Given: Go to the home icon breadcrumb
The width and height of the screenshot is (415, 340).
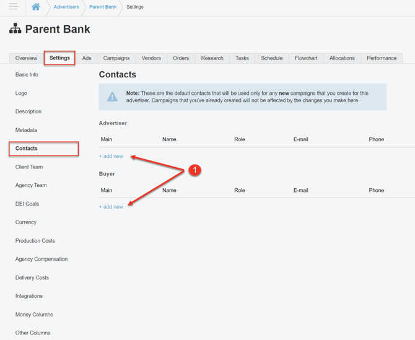Looking at the screenshot, I should pos(36,7).
